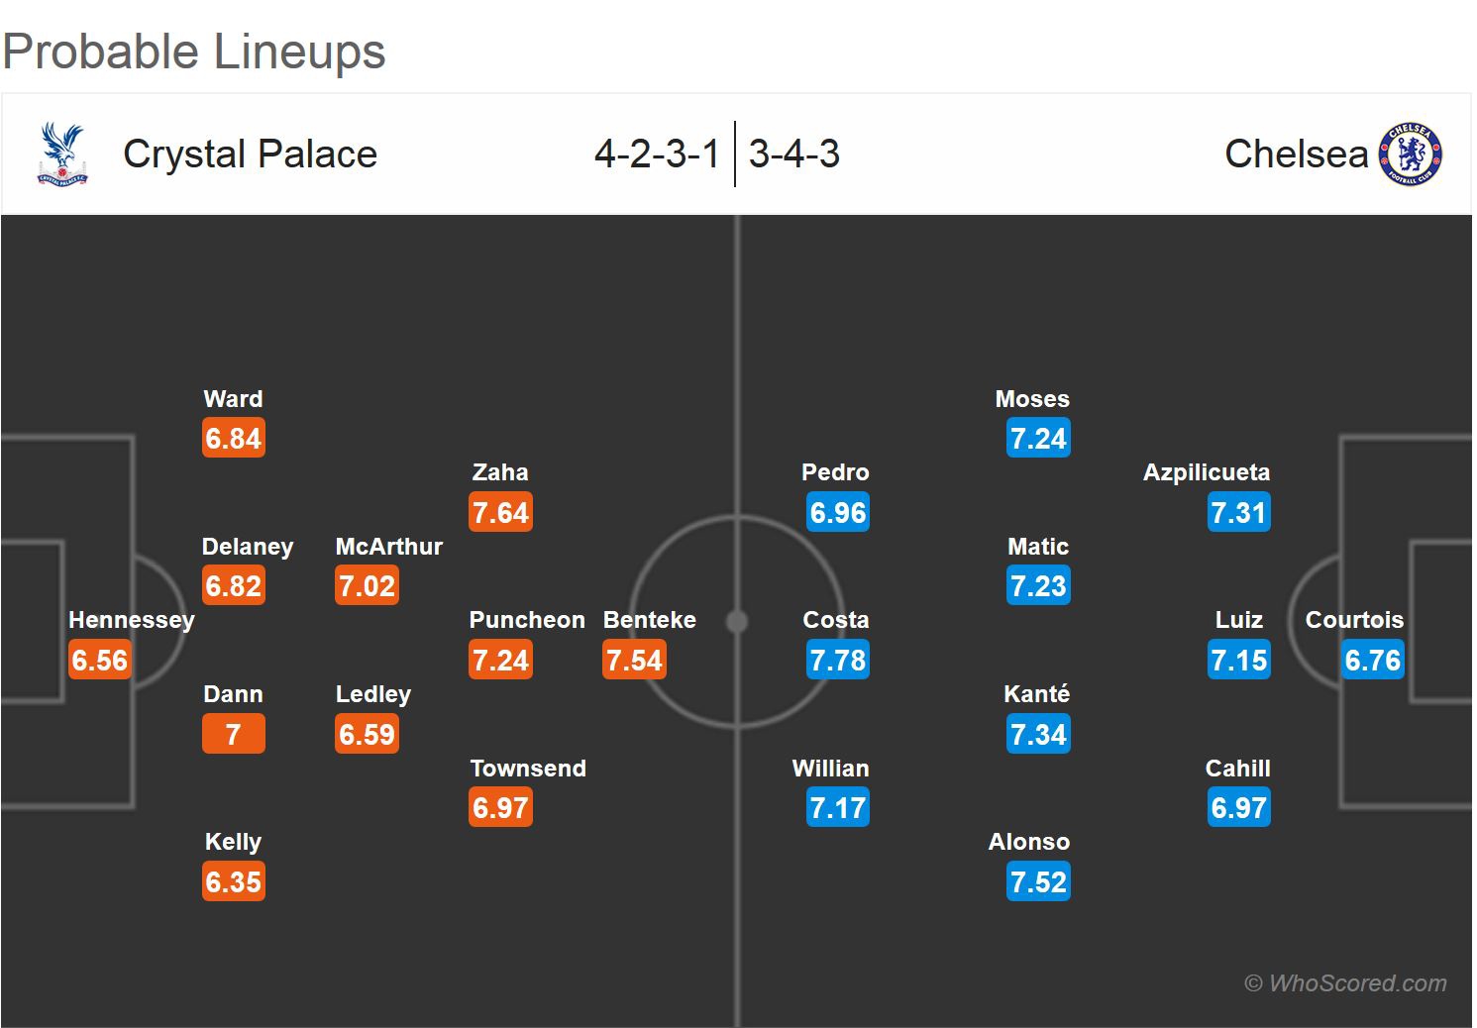Click the 3-4-3 formation text
Screen dimensions: 1477x1028
(x=794, y=154)
